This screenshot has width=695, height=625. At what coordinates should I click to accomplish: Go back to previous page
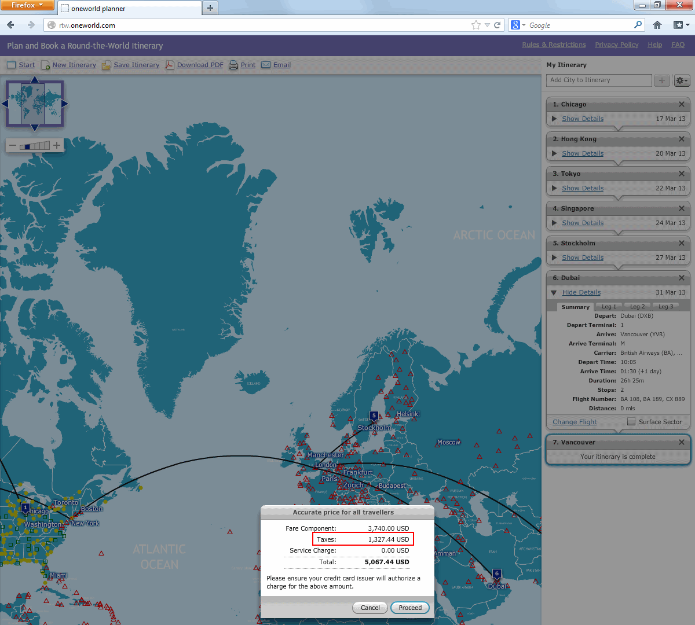click(x=11, y=25)
